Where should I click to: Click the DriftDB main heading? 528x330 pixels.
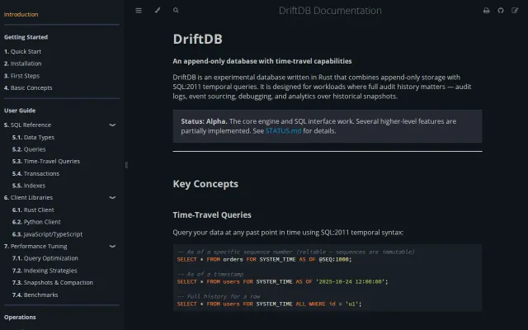198,39
